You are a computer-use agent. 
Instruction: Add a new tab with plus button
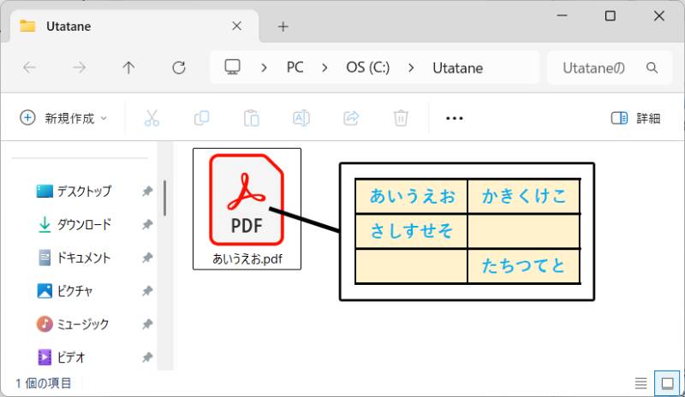(x=283, y=27)
